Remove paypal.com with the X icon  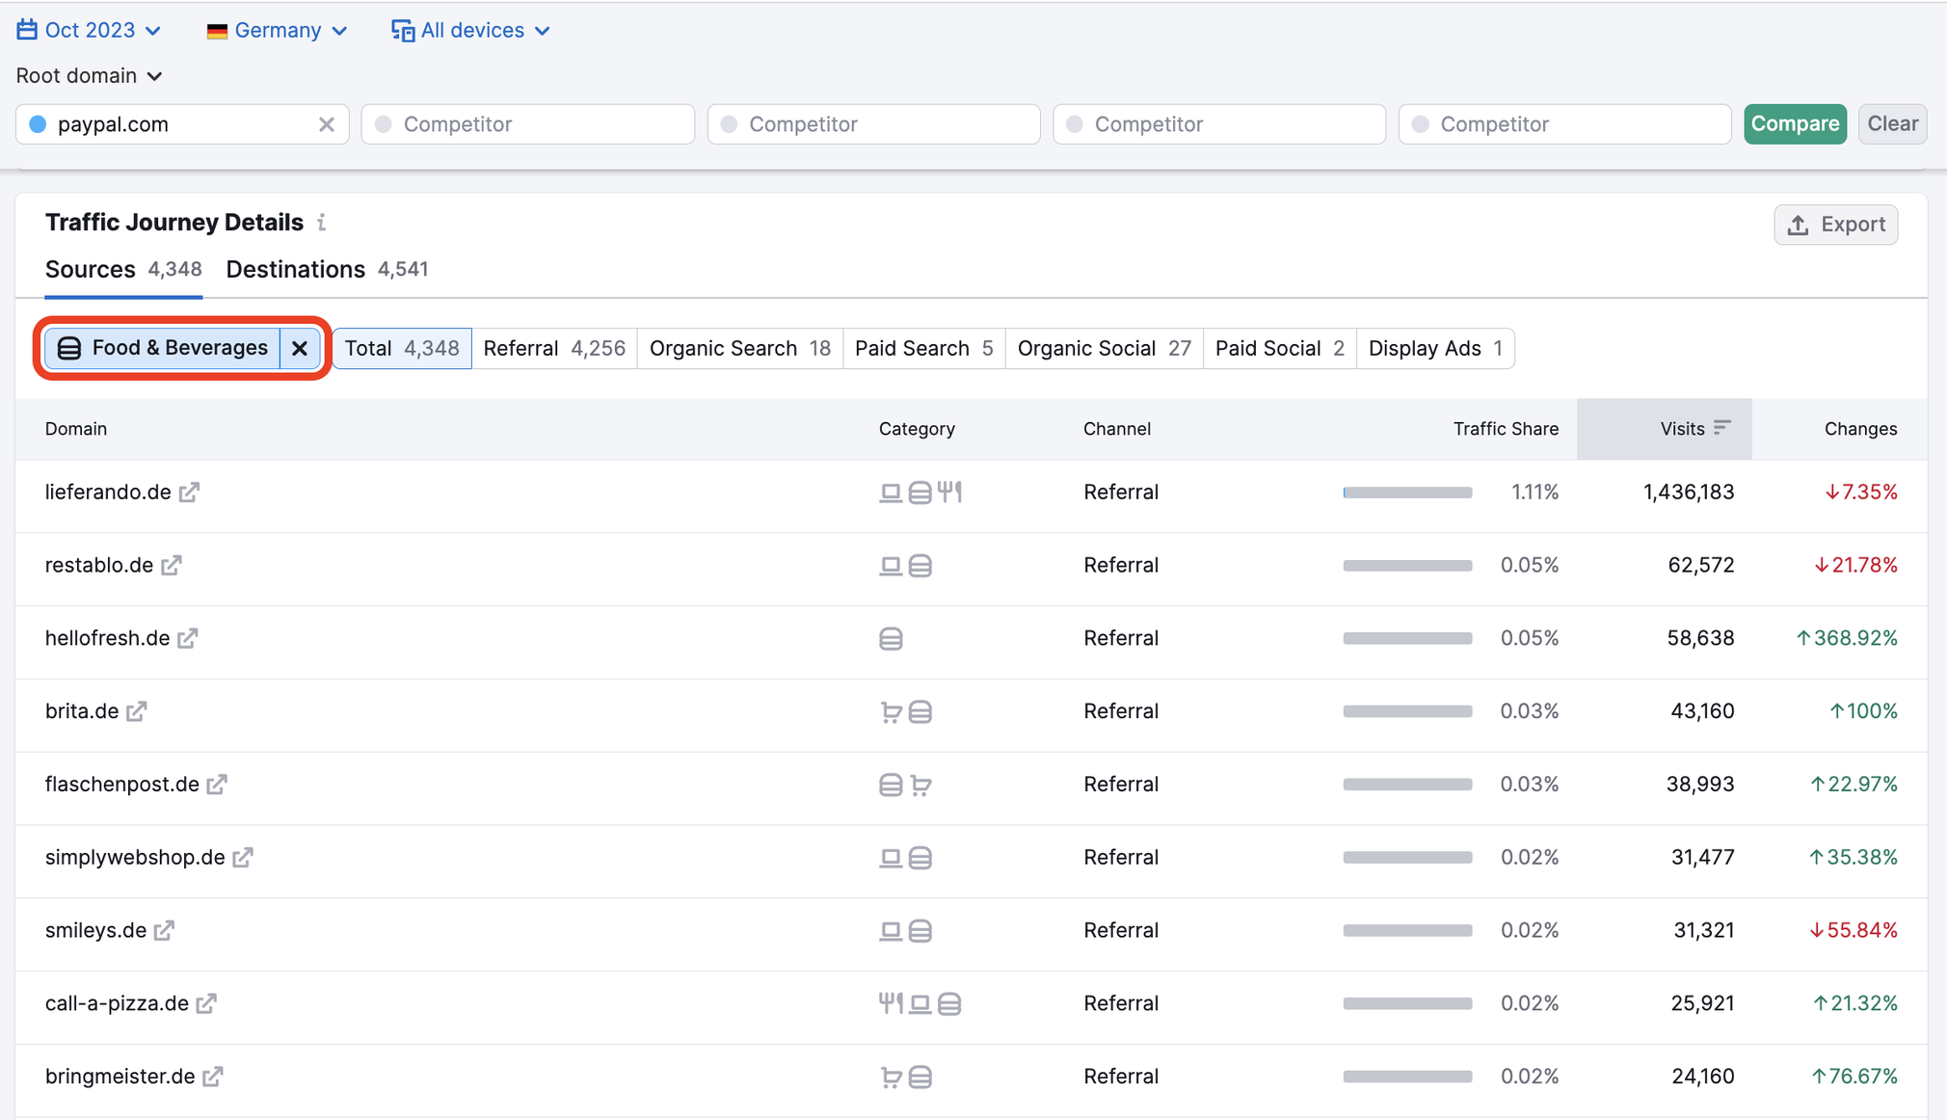(327, 124)
